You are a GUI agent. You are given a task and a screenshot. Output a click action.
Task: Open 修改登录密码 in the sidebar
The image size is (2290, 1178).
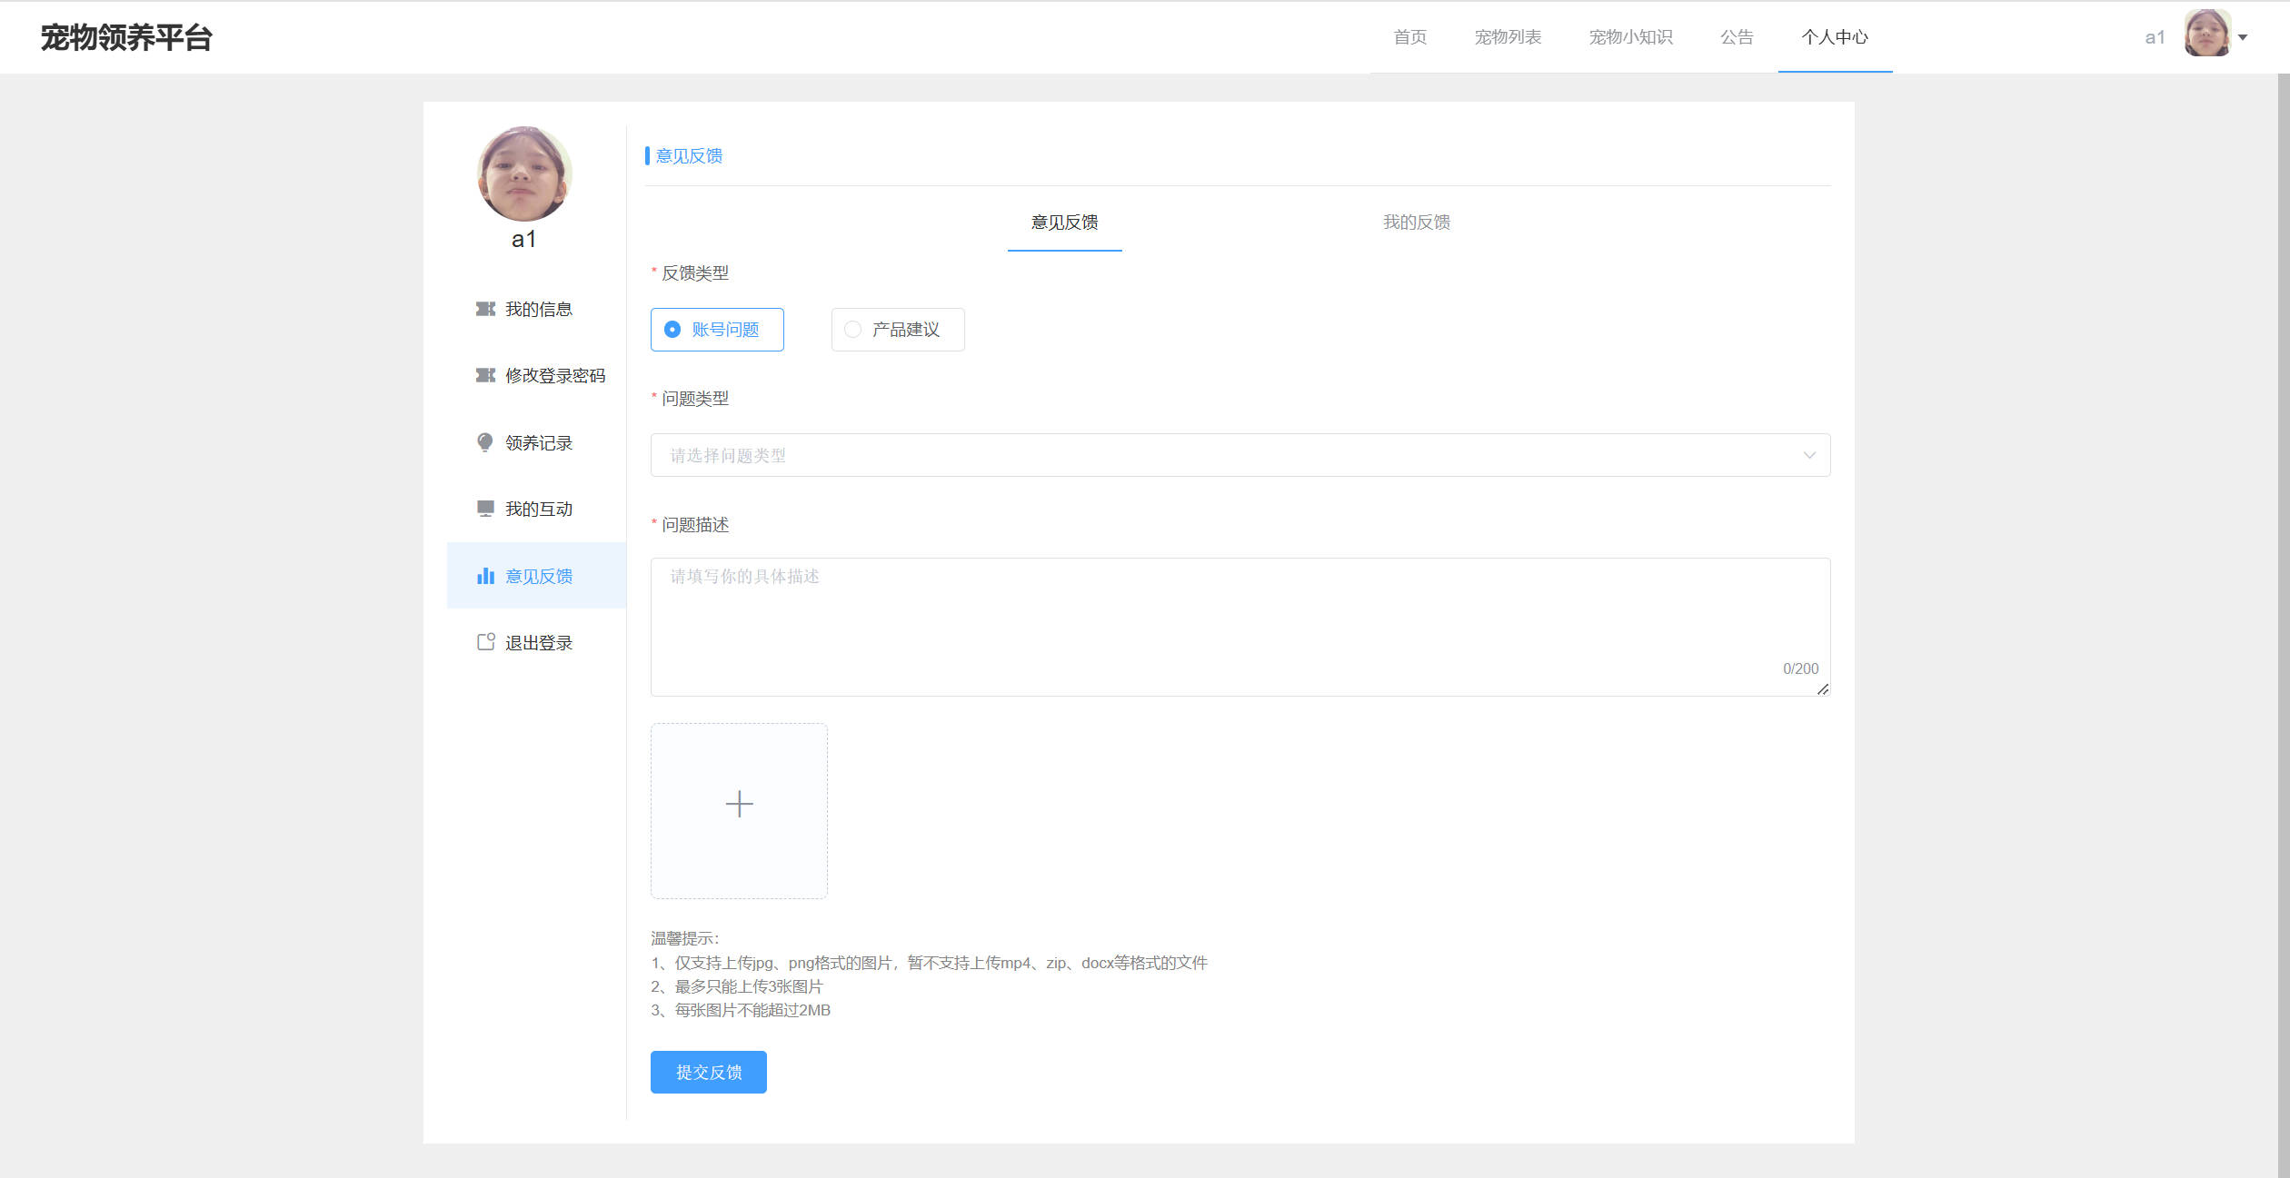pyautogui.click(x=536, y=375)
